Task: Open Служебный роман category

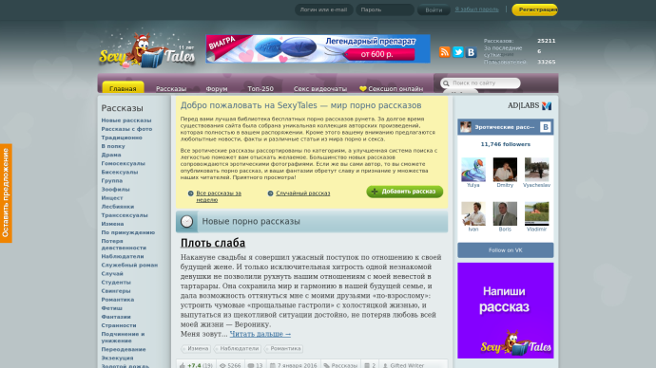Action: pyautogui.click(x=129, y=265)
